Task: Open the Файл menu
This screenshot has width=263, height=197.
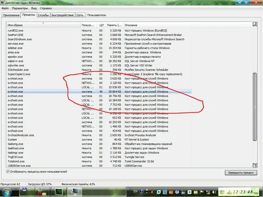Action: point(5,8)
